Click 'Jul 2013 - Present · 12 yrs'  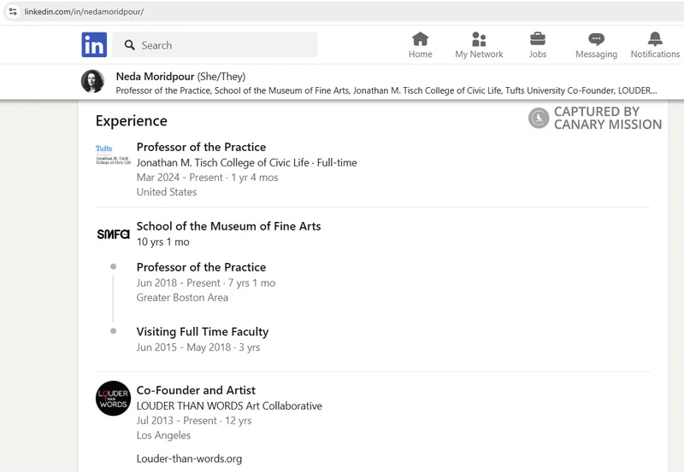pyautogui.click(x=194, y=421)
